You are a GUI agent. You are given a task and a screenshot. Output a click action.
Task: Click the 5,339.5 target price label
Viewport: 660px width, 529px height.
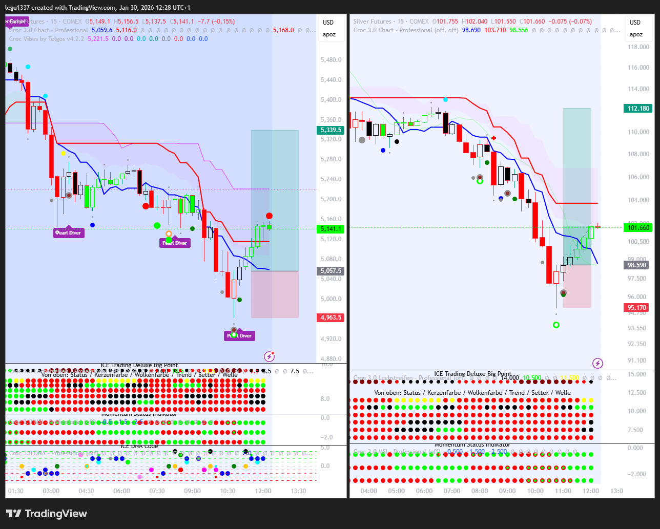pos(331,130)
